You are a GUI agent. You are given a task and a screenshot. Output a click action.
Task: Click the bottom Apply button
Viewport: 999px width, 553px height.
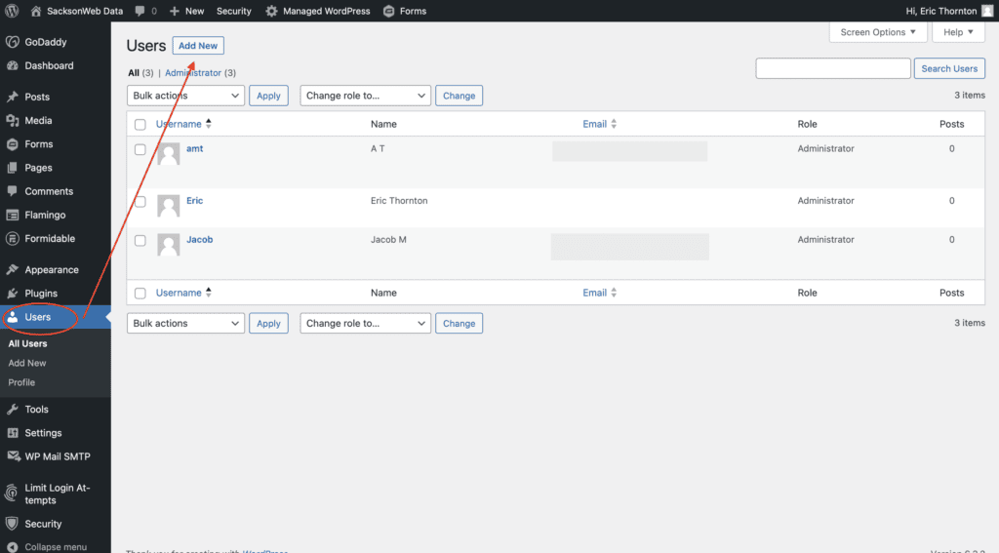click(x=268, y=323)
